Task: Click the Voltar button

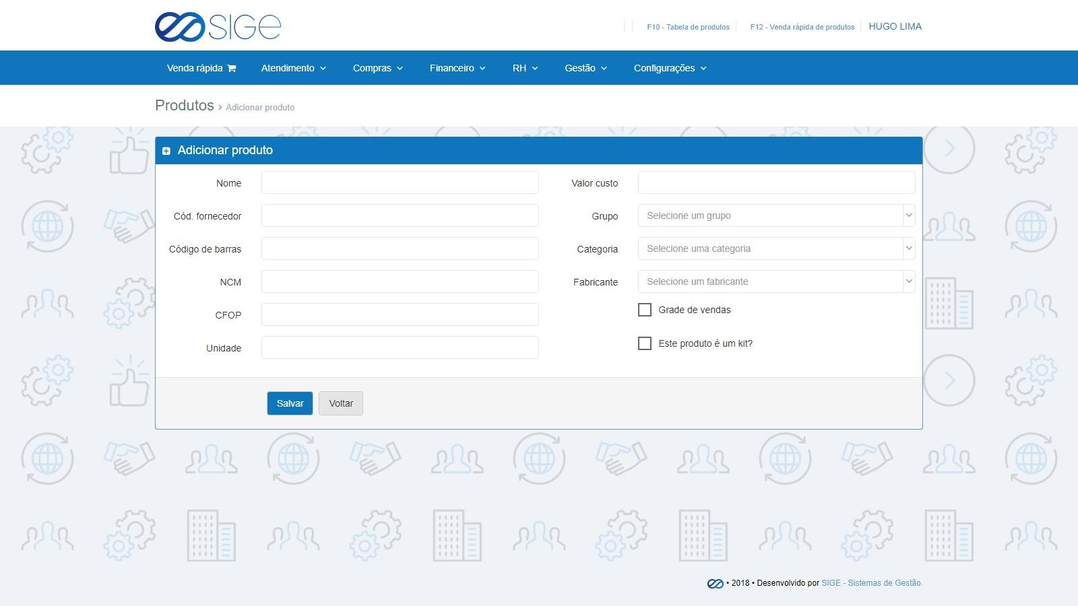Action: tap(341, 403)
